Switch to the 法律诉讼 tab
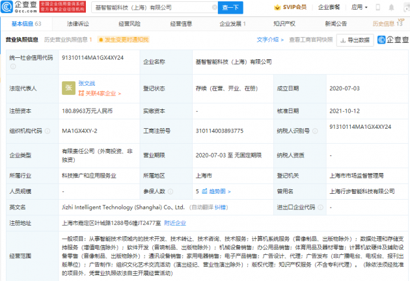Viewport: 410px width, 281px height. pos(77,23)
